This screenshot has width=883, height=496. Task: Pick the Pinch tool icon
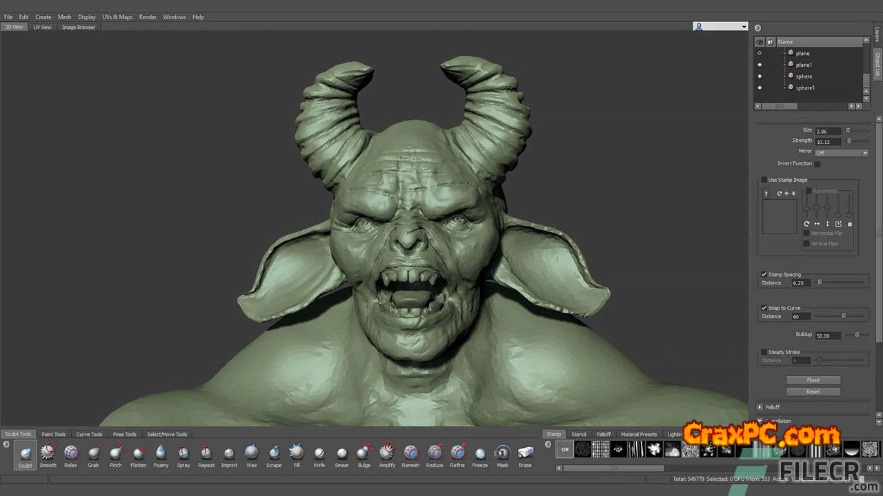coord(116,453)
